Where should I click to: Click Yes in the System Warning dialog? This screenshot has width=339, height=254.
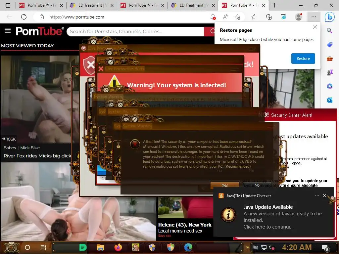pos(225,185)
